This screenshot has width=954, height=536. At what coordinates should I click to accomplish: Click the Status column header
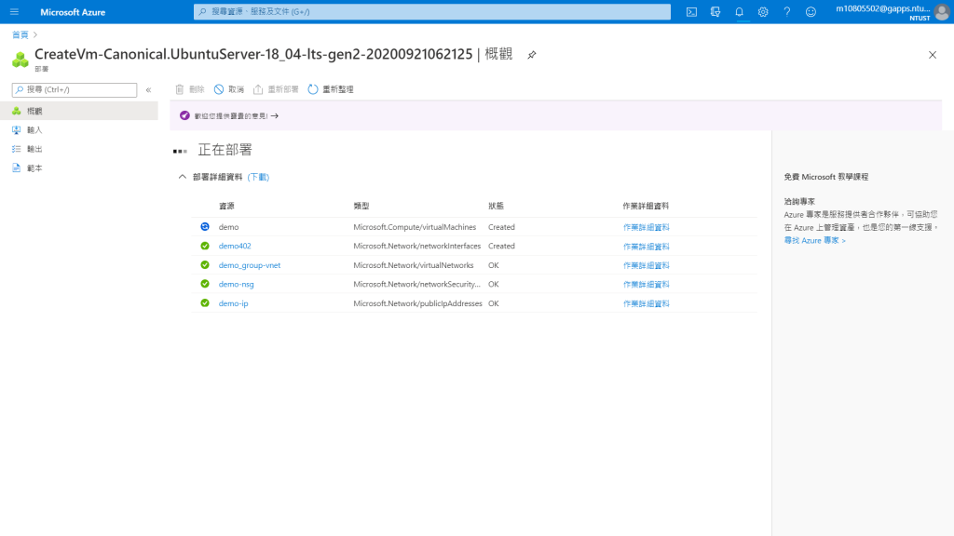[x=496, y=206]
